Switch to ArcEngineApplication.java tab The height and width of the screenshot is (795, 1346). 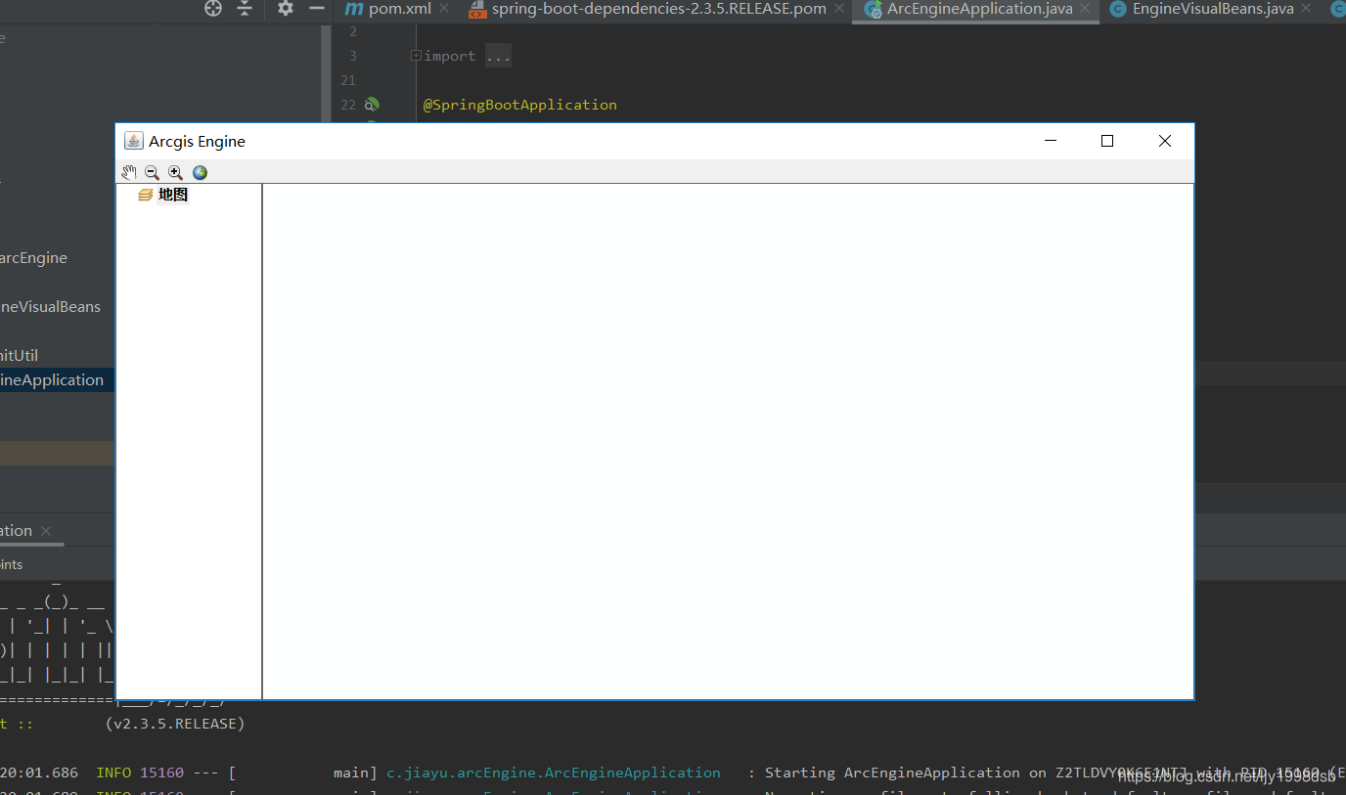click(x=979, y=9)
